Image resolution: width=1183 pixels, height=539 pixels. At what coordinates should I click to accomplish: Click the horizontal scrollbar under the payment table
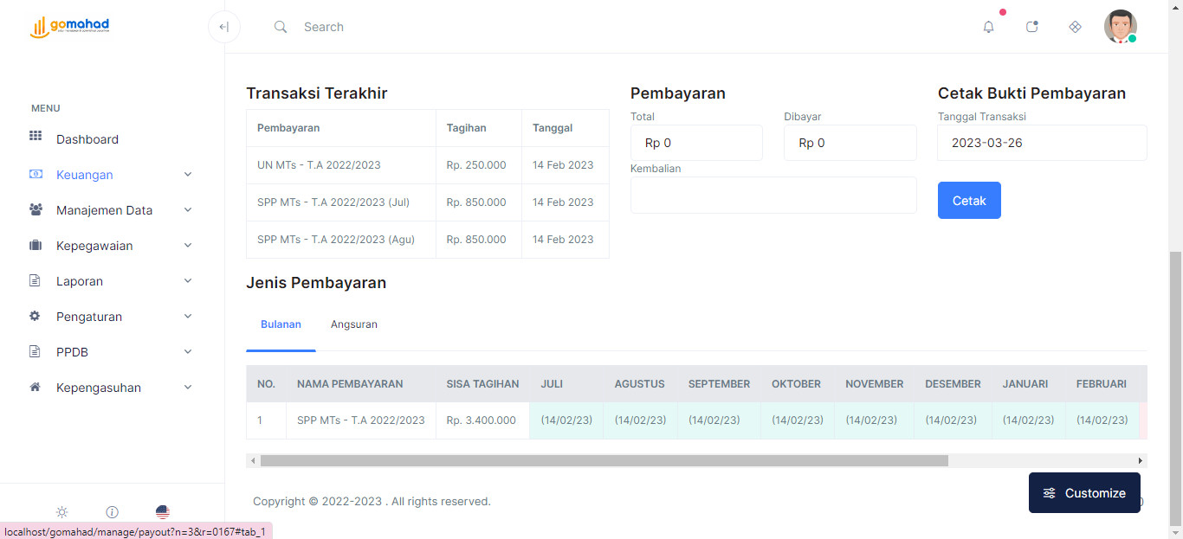click(x=604, y=461)
